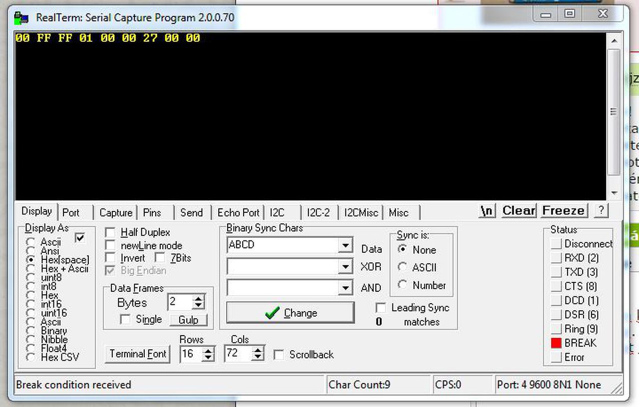Viewport: 639px width, 407px height.
Task: Click the Freeze button
Action: click(x=564, y=210)
